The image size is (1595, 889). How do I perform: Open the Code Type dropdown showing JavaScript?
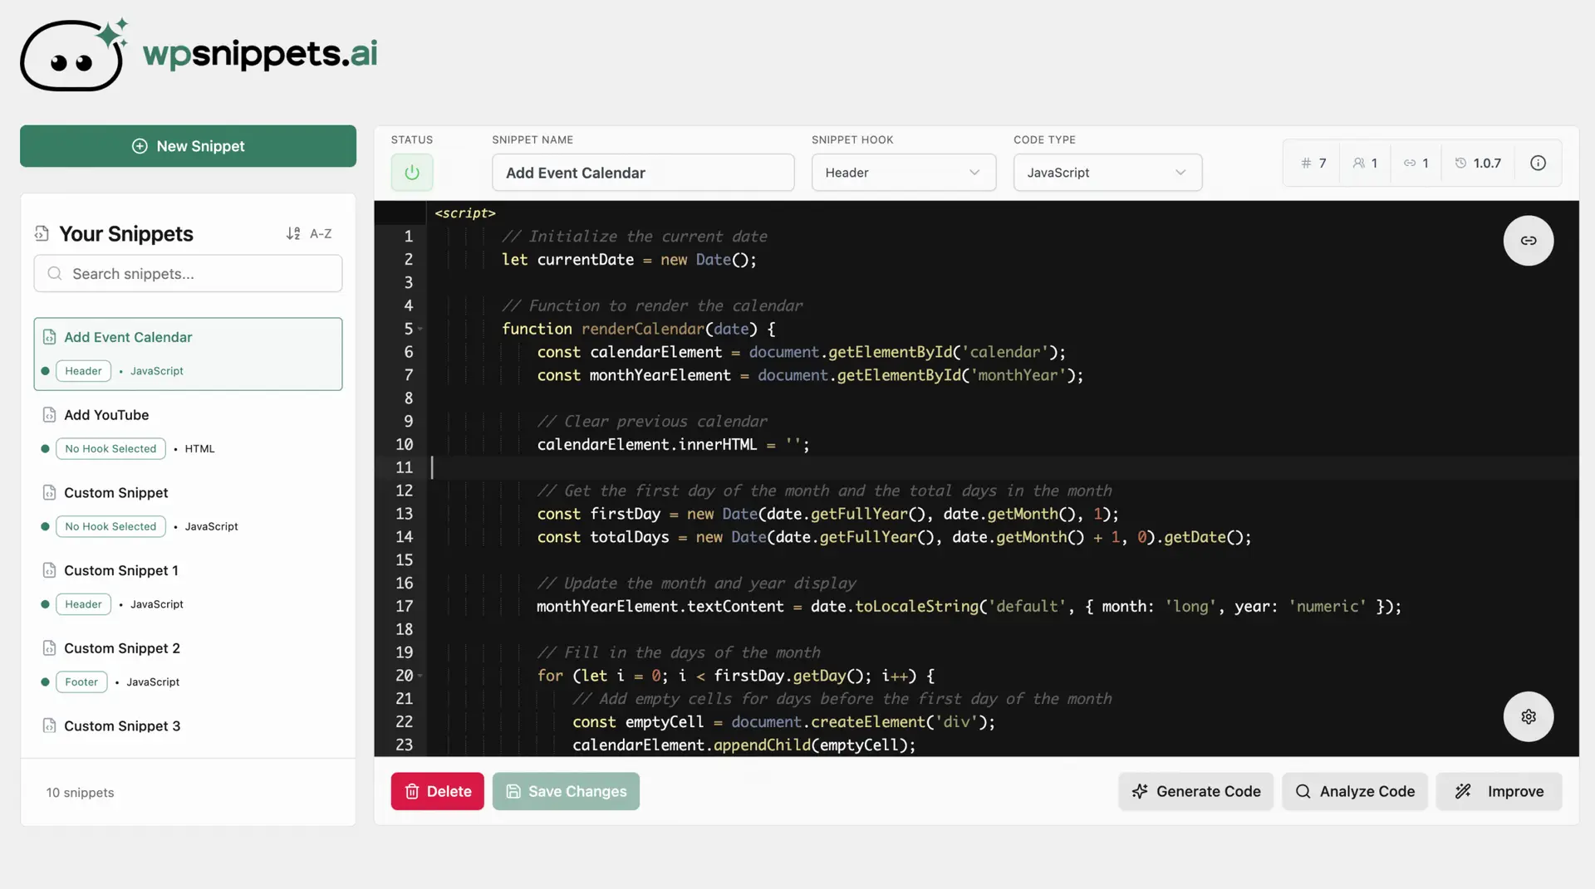pyautogui.click(x=1107, y=173)
